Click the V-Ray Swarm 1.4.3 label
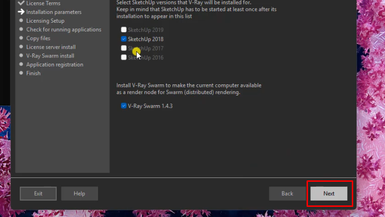The image size is (385, 217). pyautogui.click(x=150, y=106)
